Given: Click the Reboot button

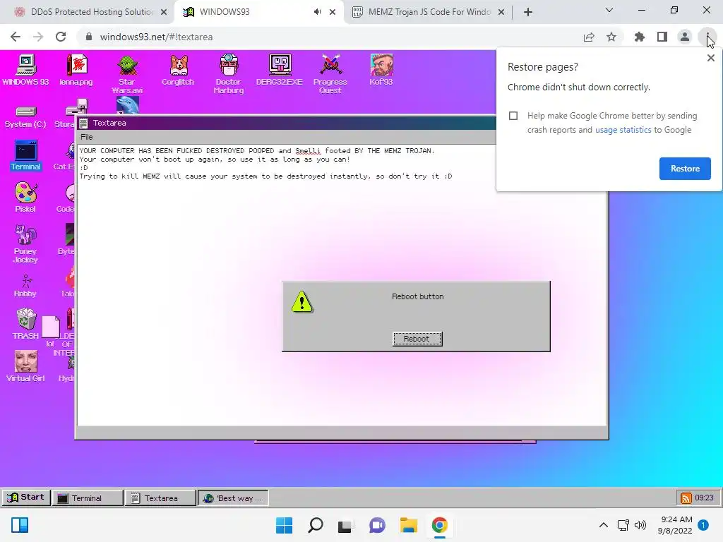Looking at the screenshot, I should tap(417, 339).
